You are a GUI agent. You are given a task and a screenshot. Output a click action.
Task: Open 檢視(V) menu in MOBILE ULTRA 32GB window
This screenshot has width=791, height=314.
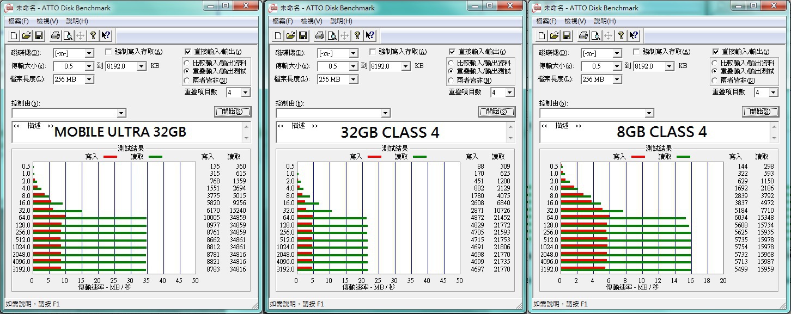(47, 21)
